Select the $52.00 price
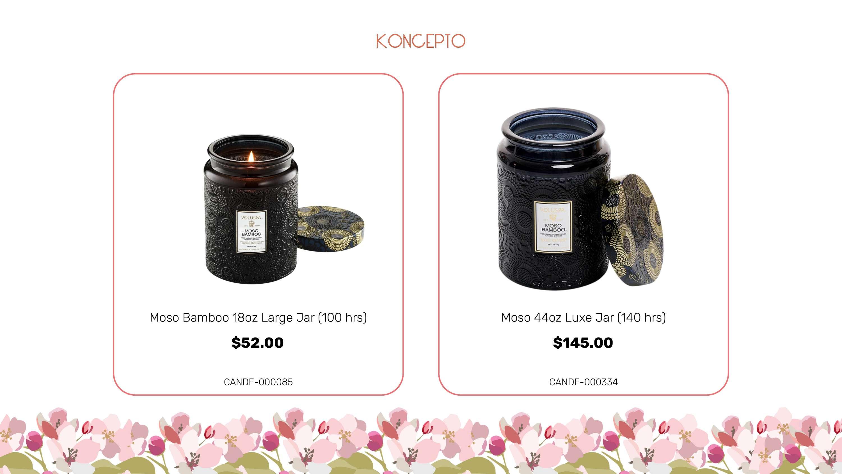This screenshot has height=474, width=842. click(258, 343)
